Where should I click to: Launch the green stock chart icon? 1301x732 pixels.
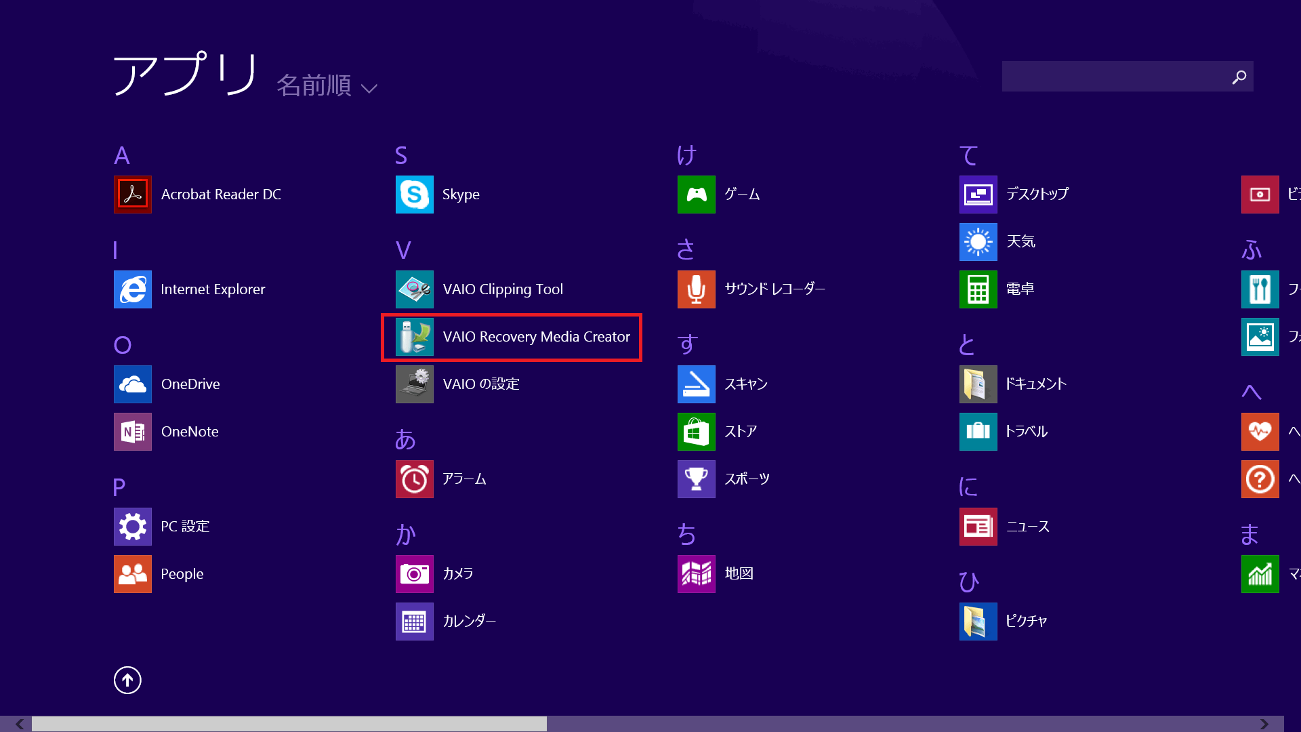(1260, 574)
